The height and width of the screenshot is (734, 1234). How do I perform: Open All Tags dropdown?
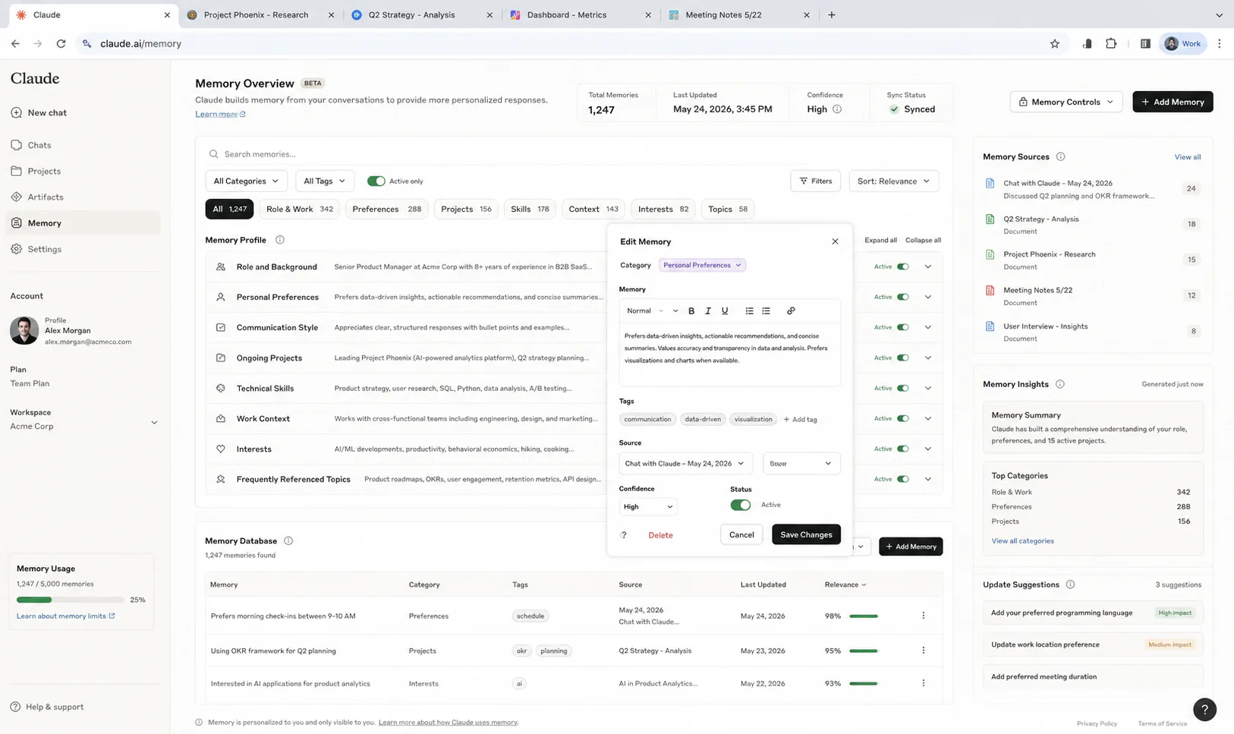[324, 181]
